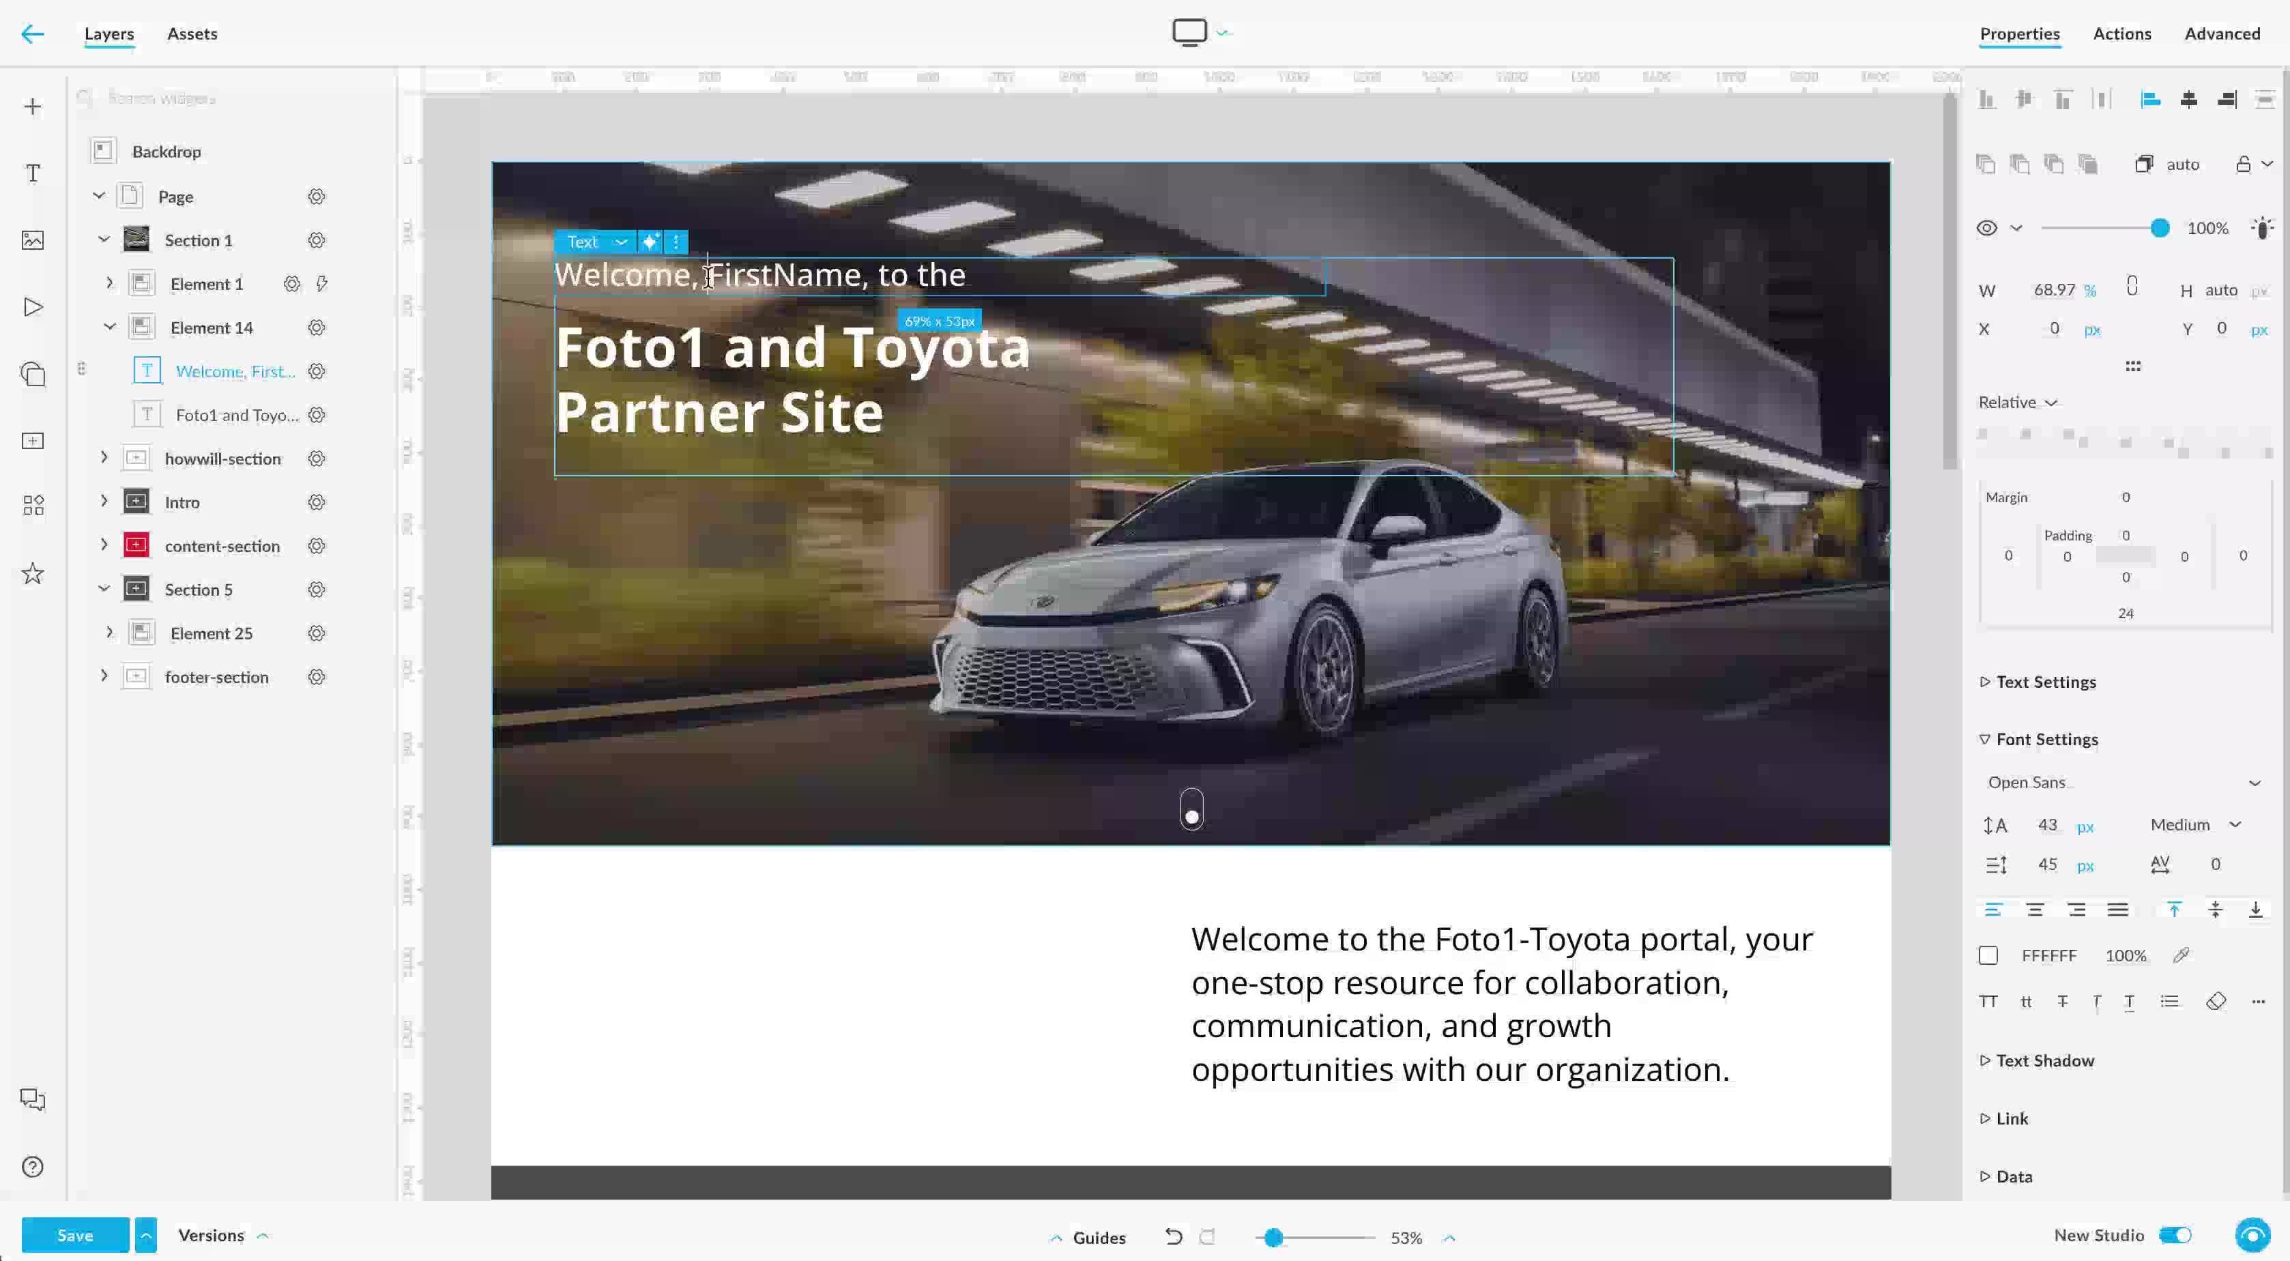The image size is (2290, 1261).
Task: Open the help question mark icon
Action: pyautogui.click(x=33, y=1167)
